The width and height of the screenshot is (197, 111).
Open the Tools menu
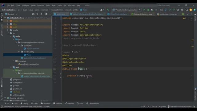pyautogui.click(x=59, y=6)
